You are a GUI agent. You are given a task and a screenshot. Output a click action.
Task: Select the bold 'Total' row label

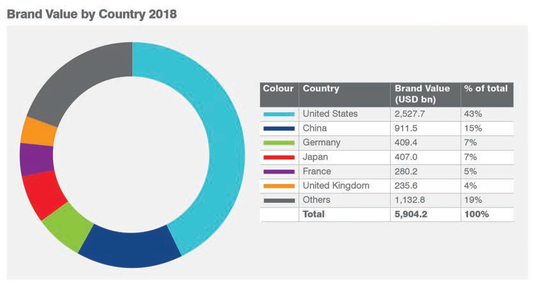click(x=314, y=214)
